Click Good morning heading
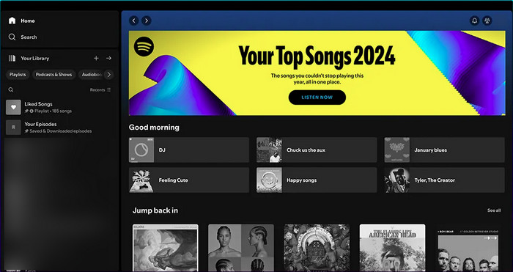This screenshot has width=513, height=272. (154, 128)
